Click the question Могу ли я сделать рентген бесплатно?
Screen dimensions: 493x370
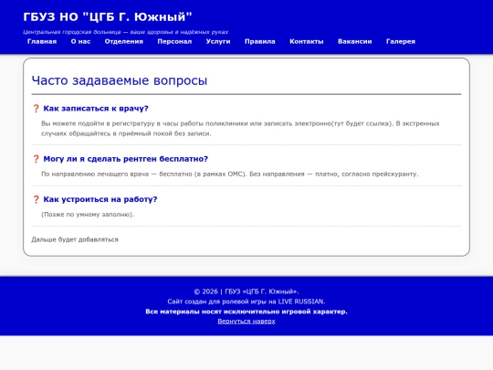pyautogui.click(x=125, y=159)
